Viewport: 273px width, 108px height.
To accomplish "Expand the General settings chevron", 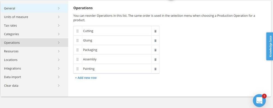I will pyautogui.click(x=59, y=8).
